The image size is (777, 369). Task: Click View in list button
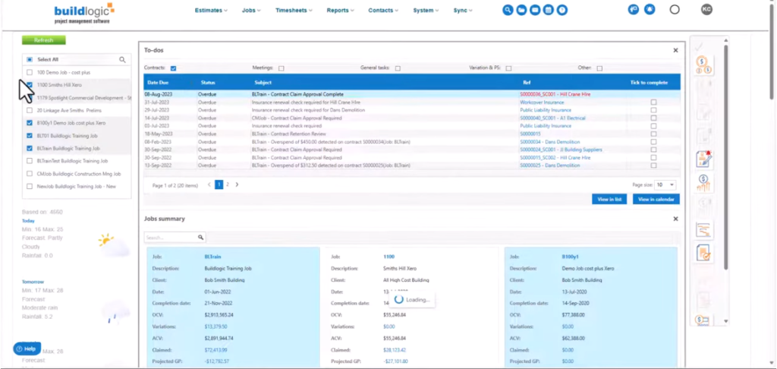coord(609,200)
